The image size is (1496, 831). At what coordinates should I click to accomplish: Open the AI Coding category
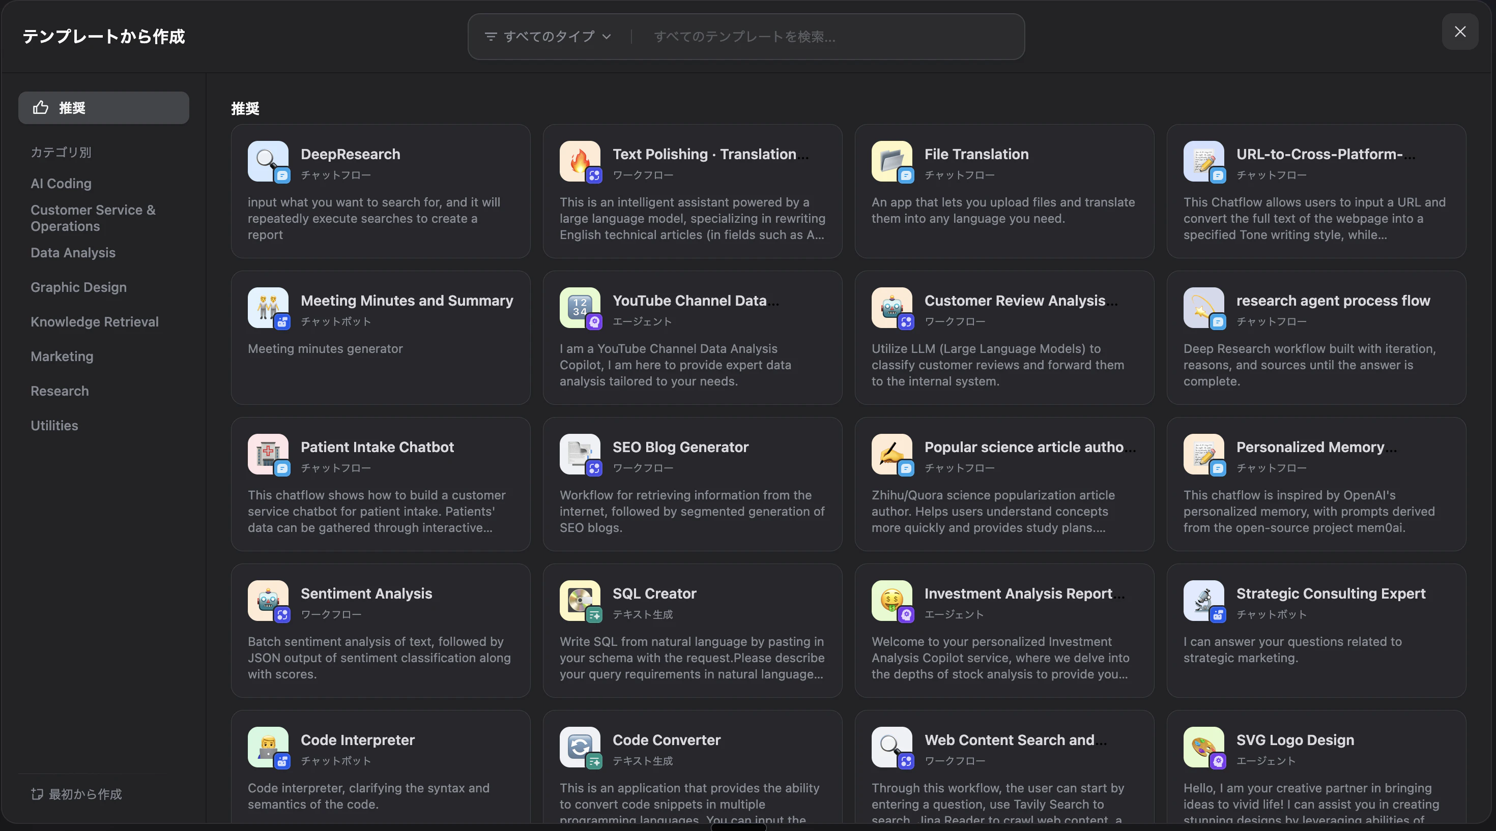[x=61, y=184]
